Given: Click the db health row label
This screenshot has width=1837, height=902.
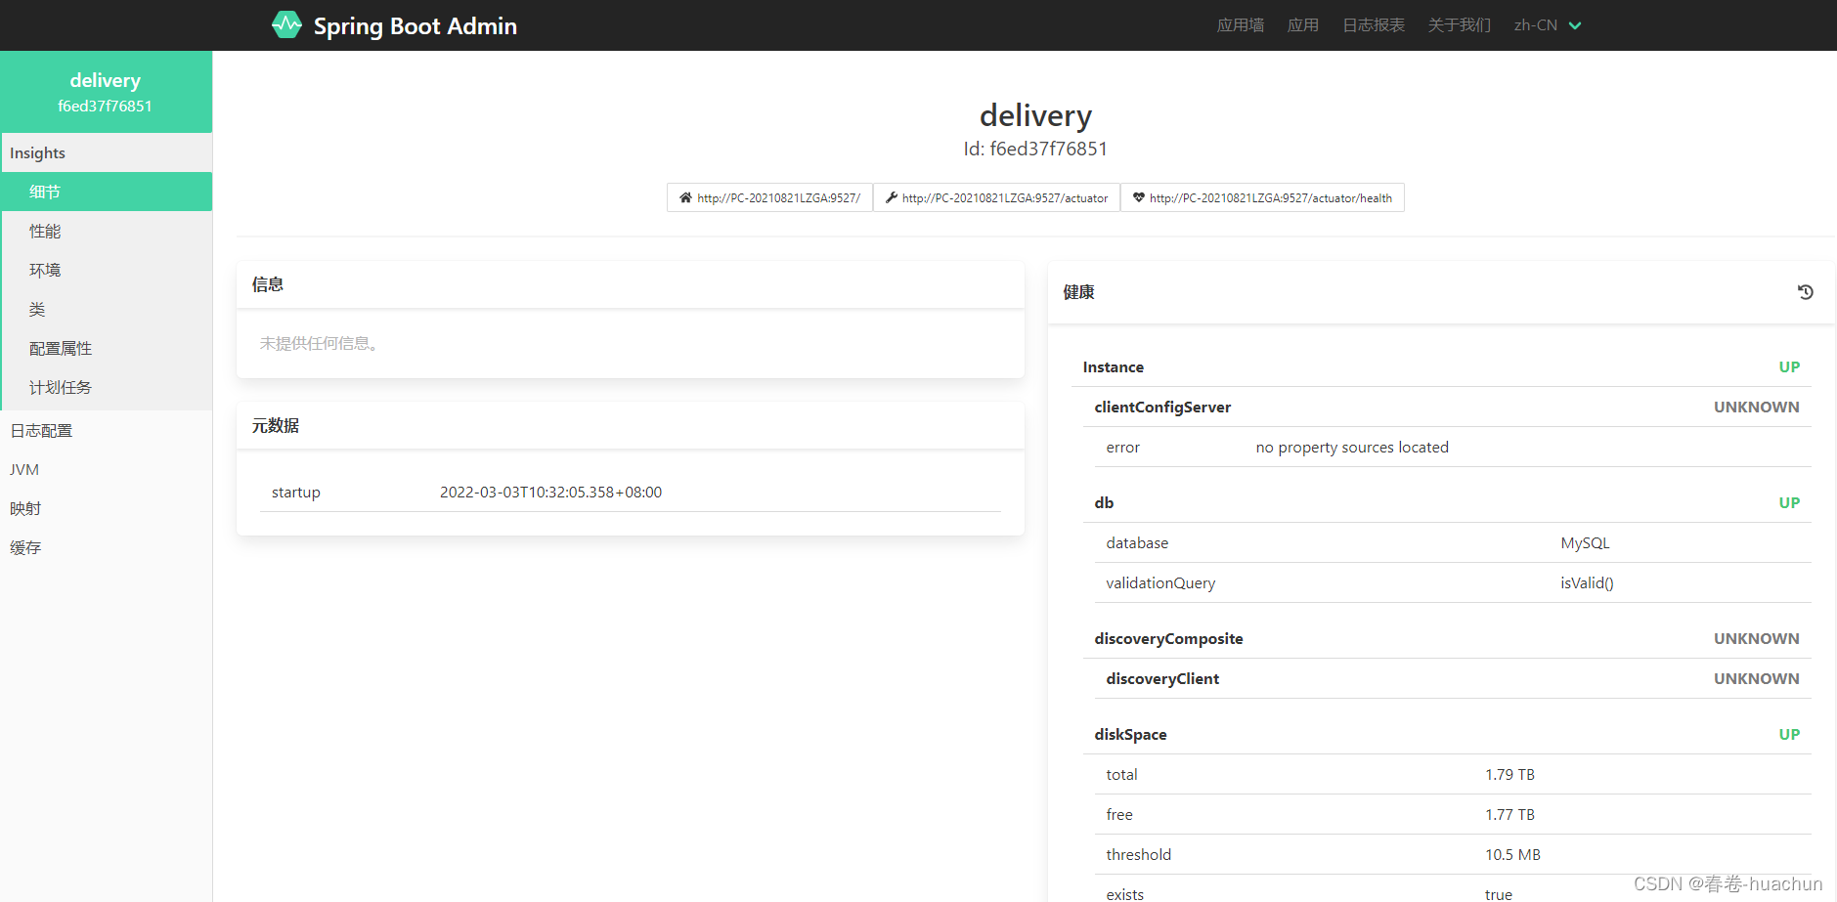Looking at the screenshot, I should click(1104, 502).
